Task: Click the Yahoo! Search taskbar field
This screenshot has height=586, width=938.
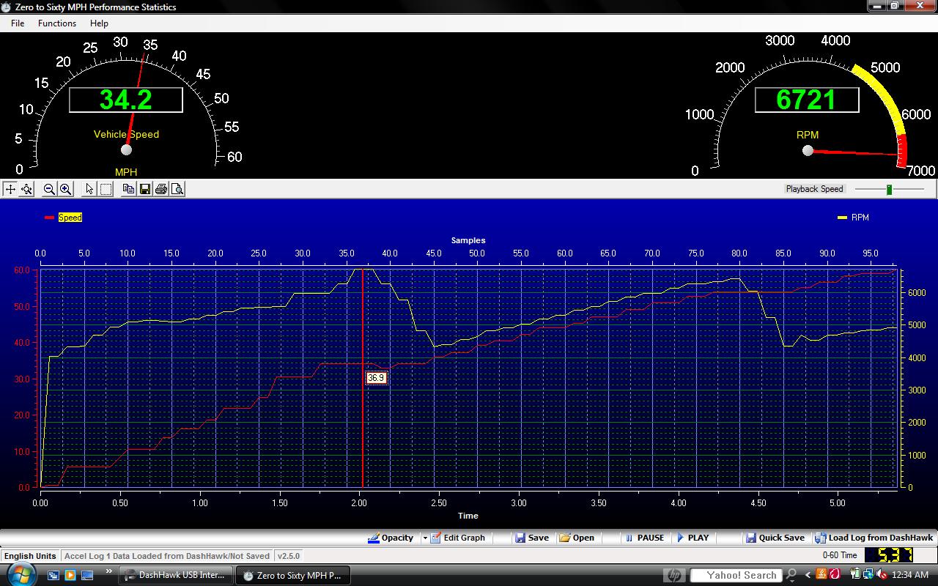Action: coord(736,575)
